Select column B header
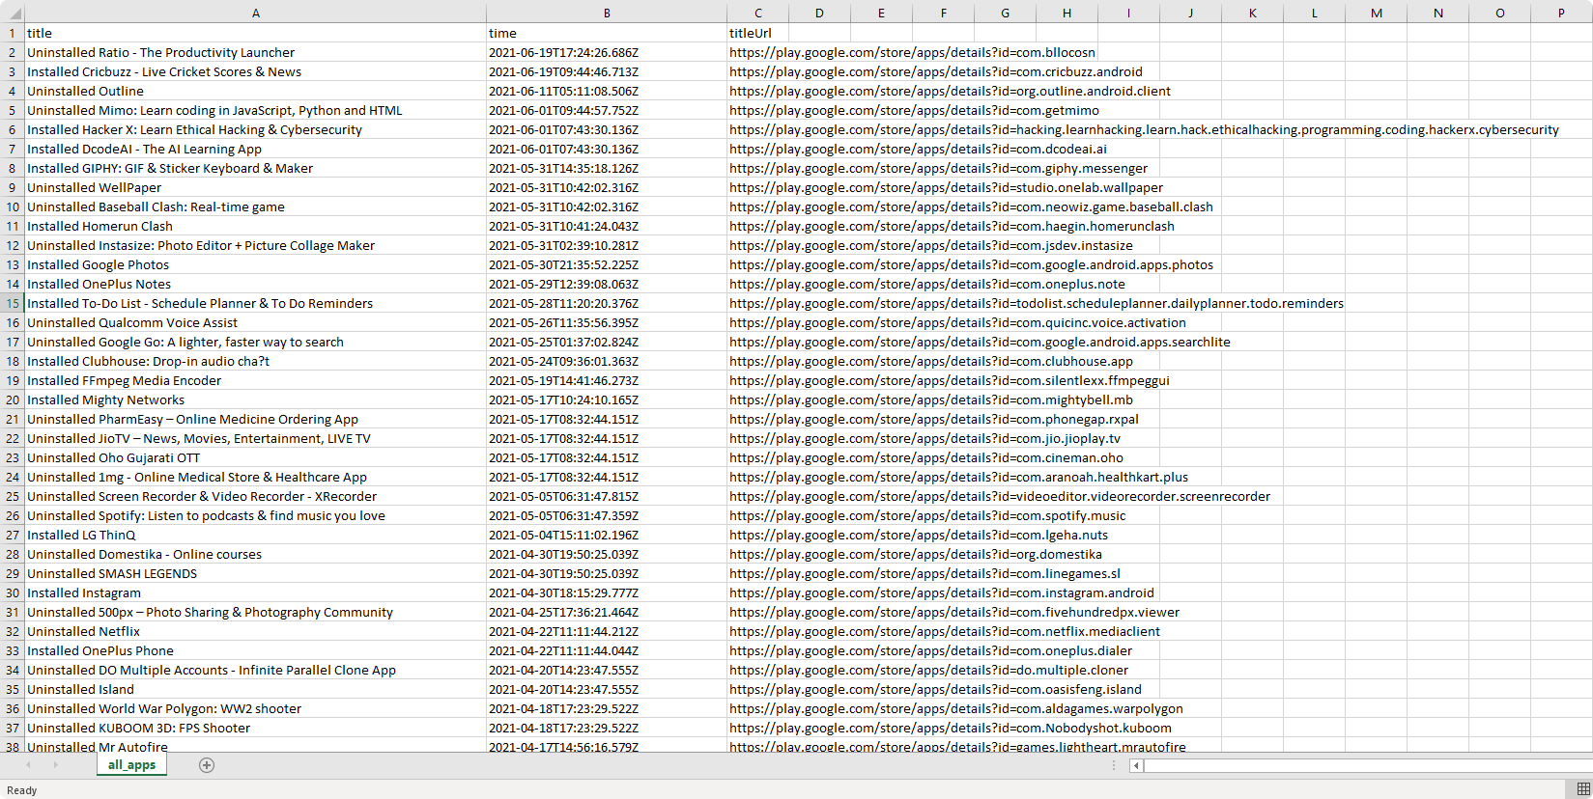 pos(607,13)
